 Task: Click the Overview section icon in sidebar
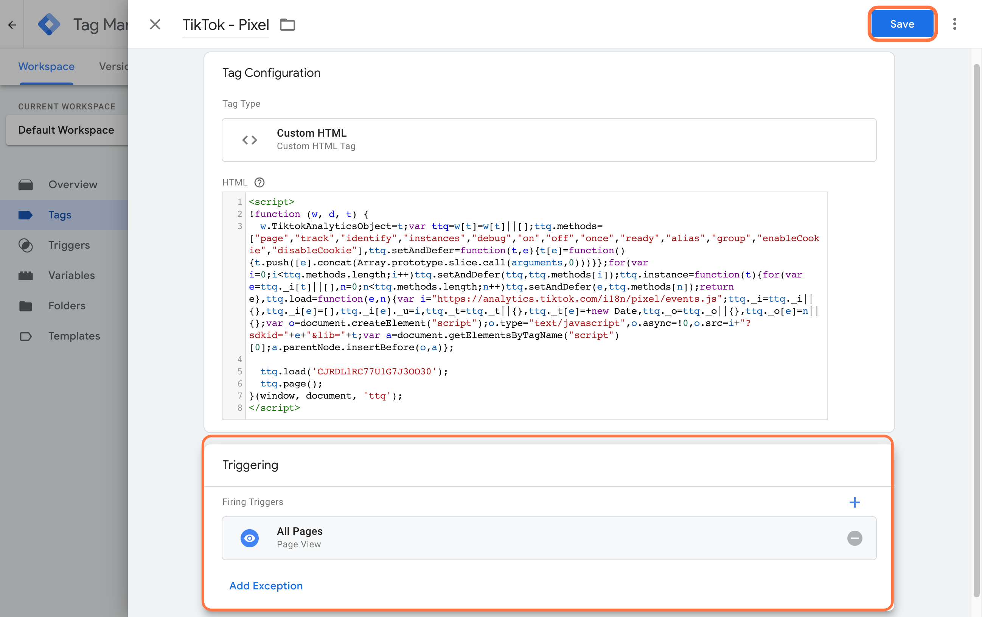(26, 184)
